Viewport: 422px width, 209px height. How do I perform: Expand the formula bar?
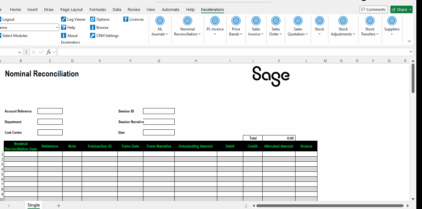pos(411,51)
